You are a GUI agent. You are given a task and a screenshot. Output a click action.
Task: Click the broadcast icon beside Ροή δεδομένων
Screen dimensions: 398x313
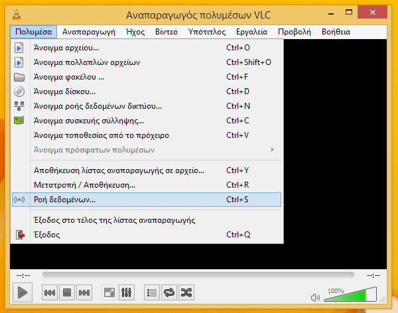tap(19, 200)
